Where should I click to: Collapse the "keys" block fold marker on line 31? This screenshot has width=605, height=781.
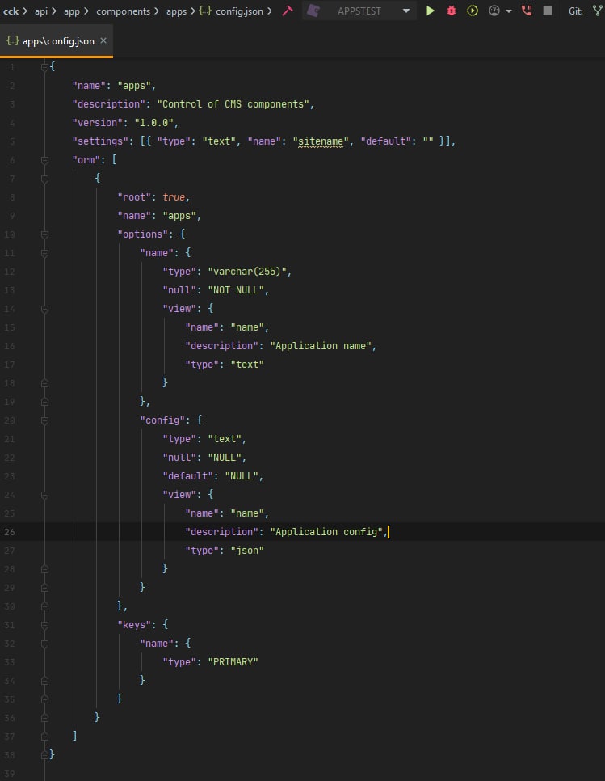pyautogui.click(x=44, y=625)
